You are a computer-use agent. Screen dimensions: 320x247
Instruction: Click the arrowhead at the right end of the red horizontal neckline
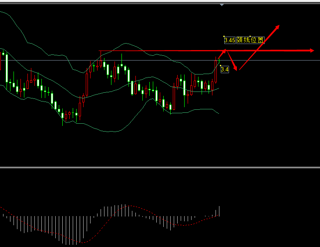pos(311,51)
